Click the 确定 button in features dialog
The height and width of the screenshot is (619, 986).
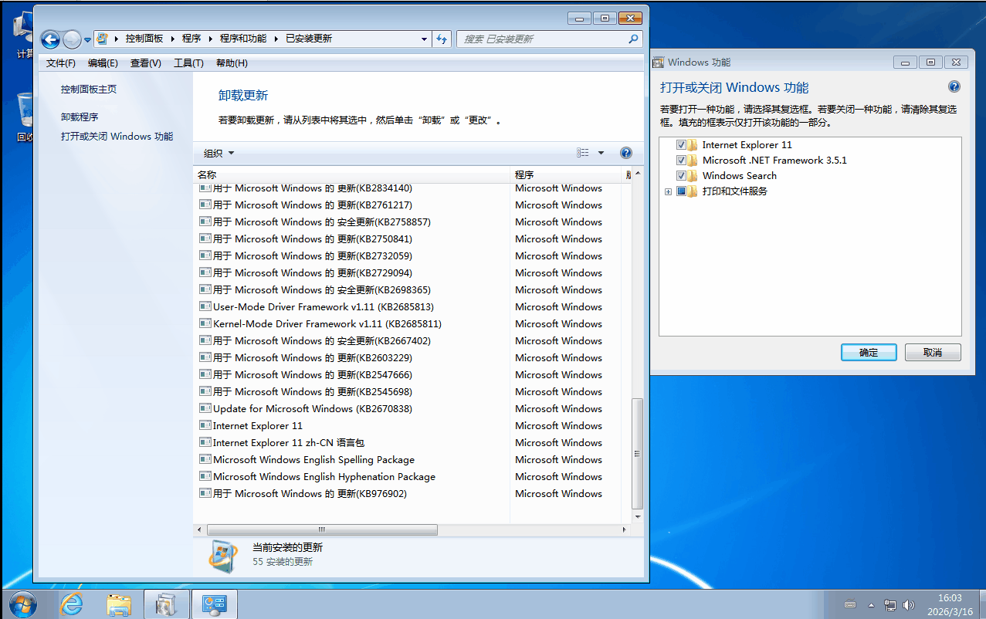tap(869, 352)
